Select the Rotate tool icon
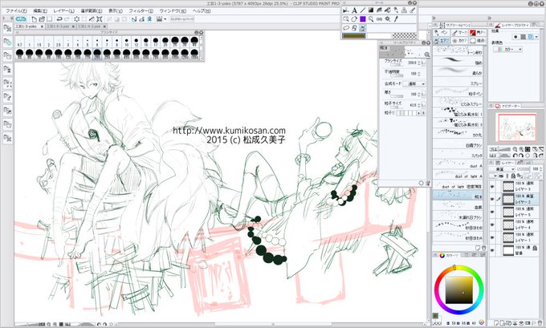 (x=354, y=19)
